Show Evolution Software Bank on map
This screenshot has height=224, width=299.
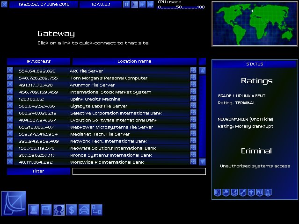coord(193,120)
